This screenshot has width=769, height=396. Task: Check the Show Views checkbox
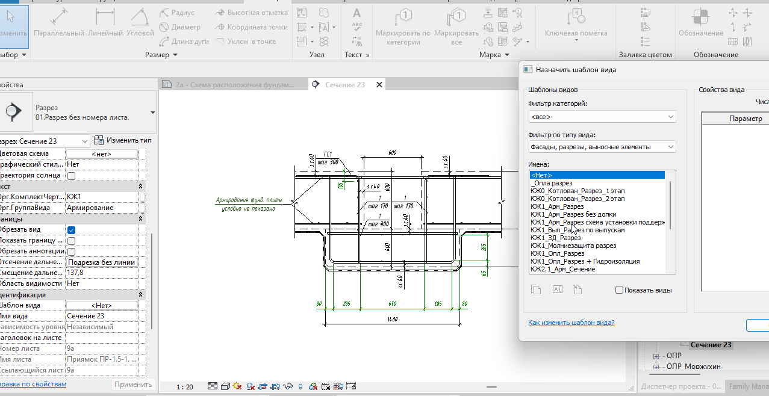(619, 290)
